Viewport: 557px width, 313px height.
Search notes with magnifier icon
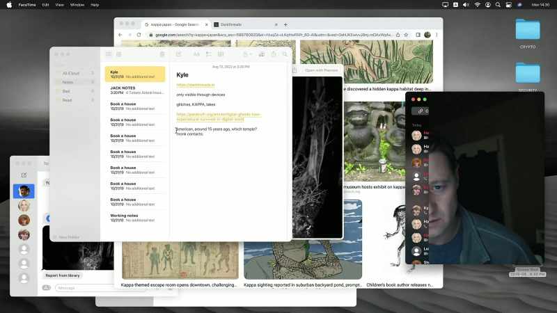tap(285, 54)
